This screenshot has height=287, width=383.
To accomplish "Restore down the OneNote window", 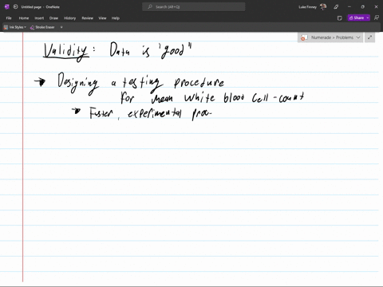I will click(363, 7).
